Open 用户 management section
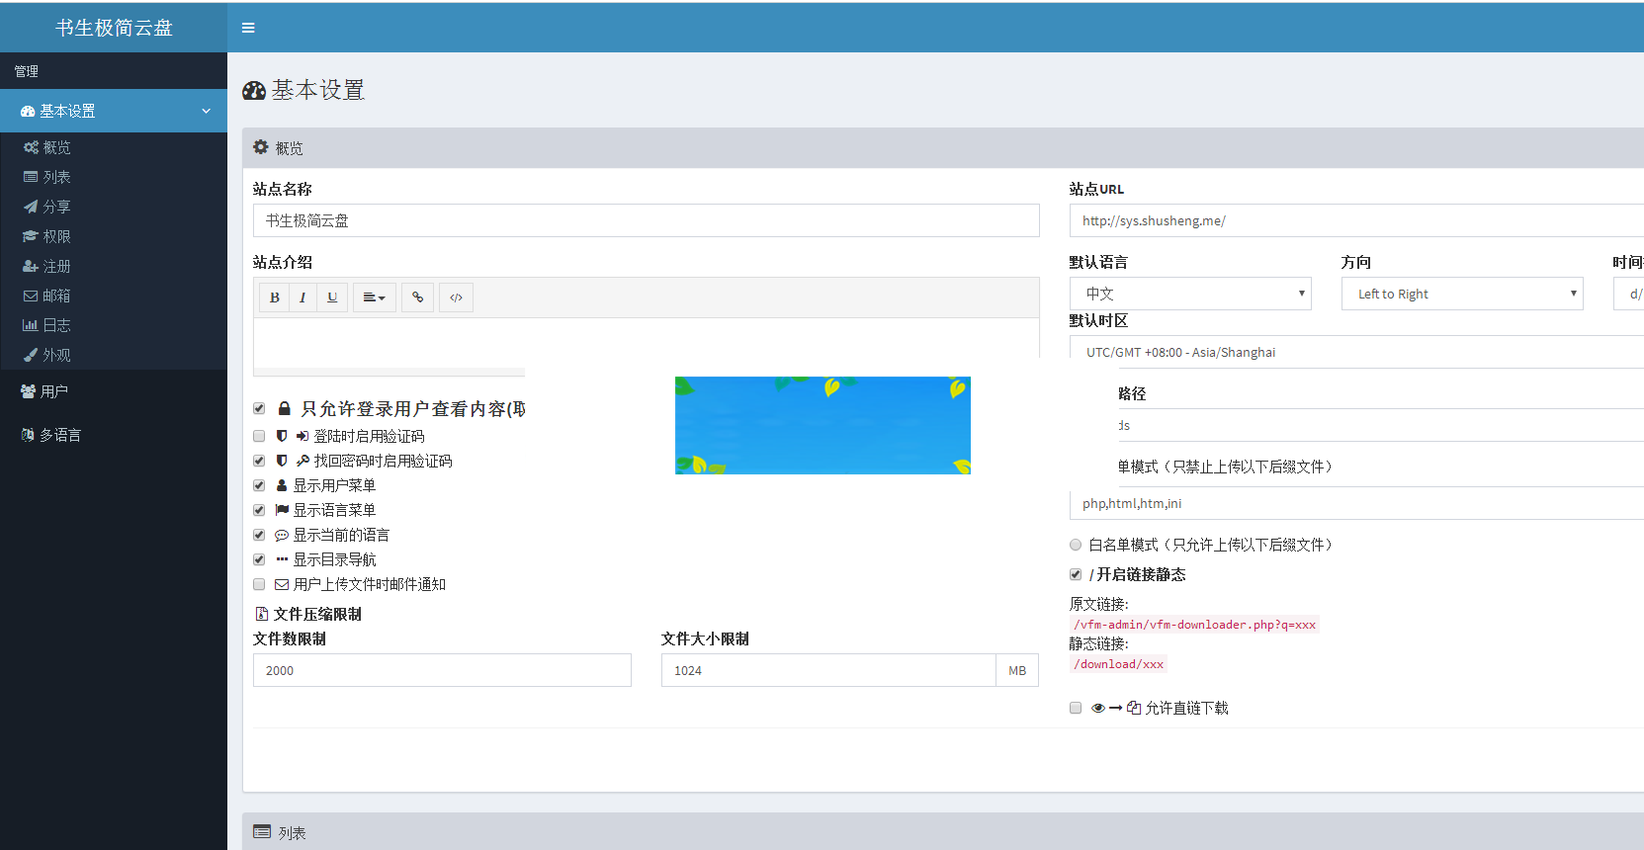Image resolution: width=1644 pixels, height=850 pixels. click(53, 391)
